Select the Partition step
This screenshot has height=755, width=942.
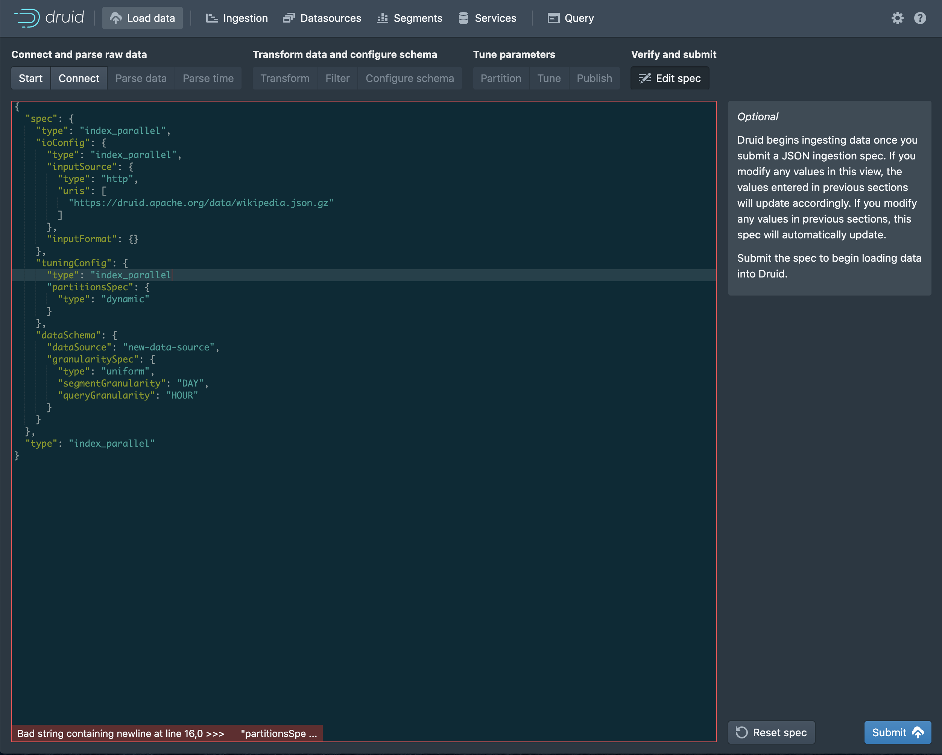coord(501,78)
